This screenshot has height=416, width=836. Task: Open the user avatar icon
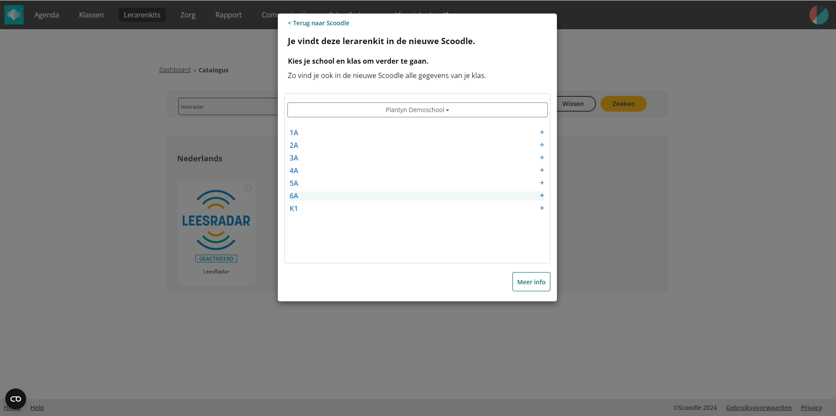(x=819, y=15)
